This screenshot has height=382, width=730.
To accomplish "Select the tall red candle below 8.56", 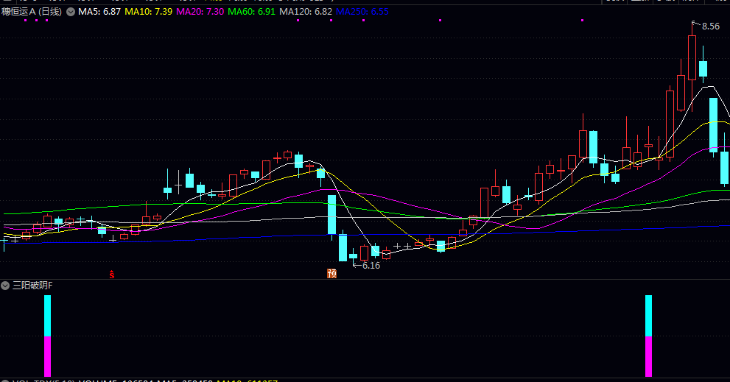I will (x=692, y=57).
